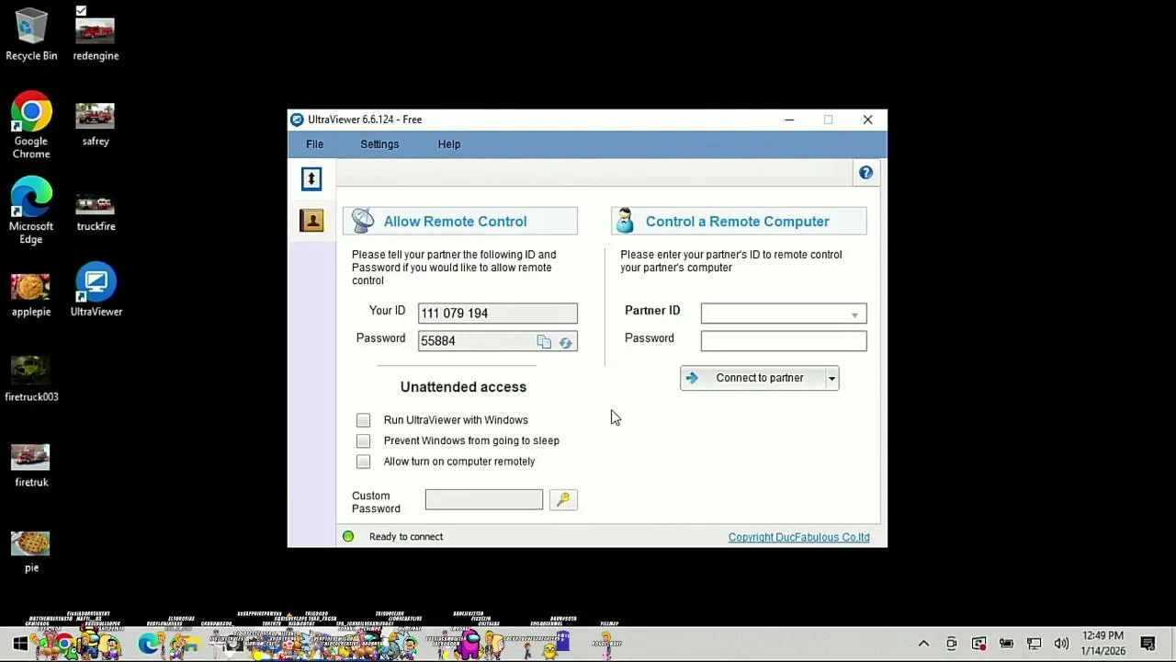Open the tray network status icon
This screenshot has height=662, width=1176.
tap(1034, 644)
